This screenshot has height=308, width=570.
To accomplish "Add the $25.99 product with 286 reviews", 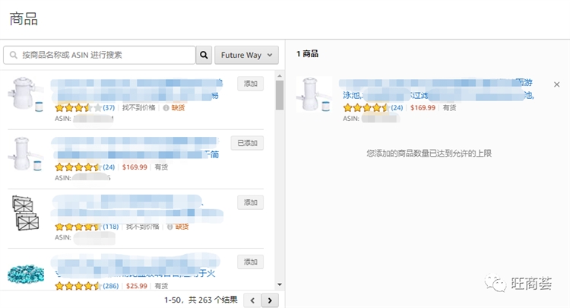I will (x=251, y=262).
